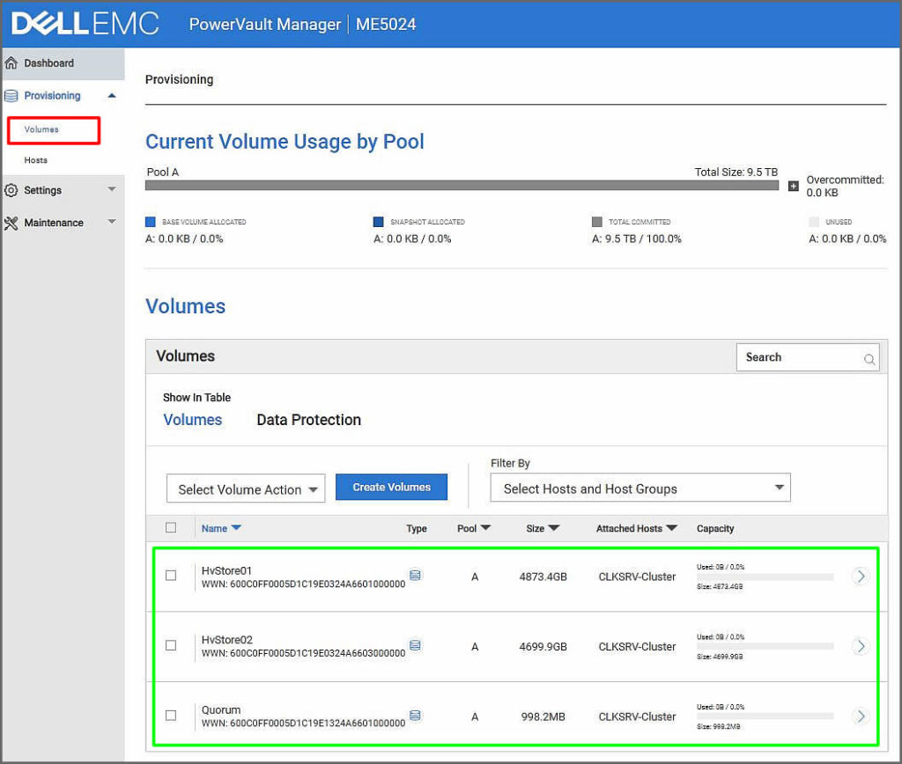Click the Provisioning database icon in sidebar

click(x=11, y=95)
